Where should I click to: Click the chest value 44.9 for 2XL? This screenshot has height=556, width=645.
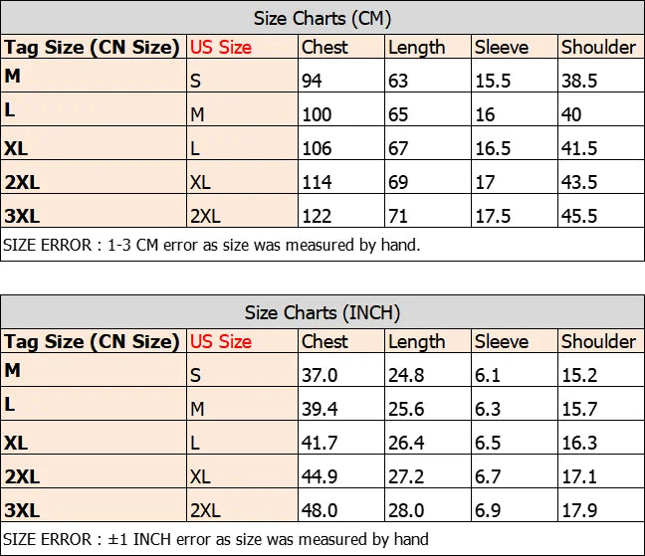coord(319,476)
